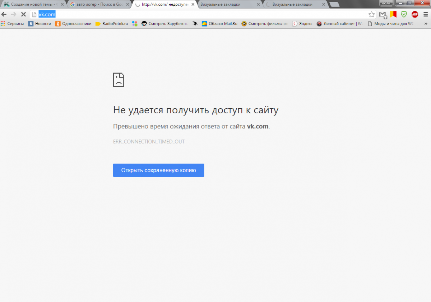Viewport: 431px width, 302px height.
Task: Open the Облако Mail.Ru bookmark
Action: click(x=219, y=24)
